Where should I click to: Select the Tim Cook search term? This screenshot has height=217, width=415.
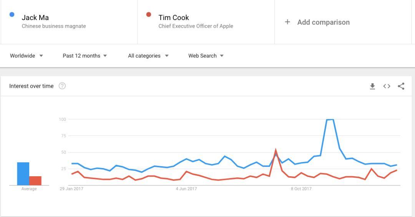pos(174,18)
